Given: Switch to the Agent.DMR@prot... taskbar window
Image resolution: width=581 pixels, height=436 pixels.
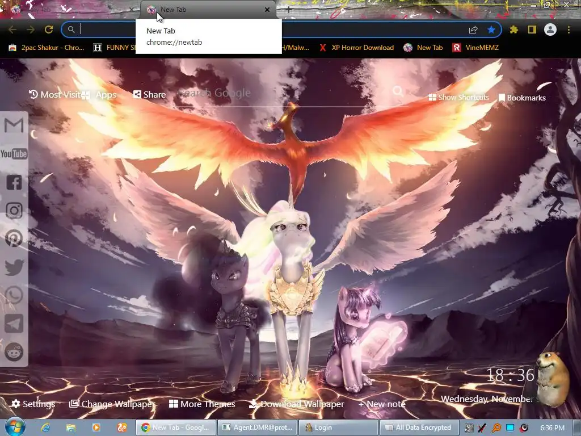Looking at the screenshot, I should pos(257,427).
